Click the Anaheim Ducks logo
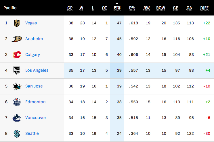214x142 pixels. pos(17,39)
